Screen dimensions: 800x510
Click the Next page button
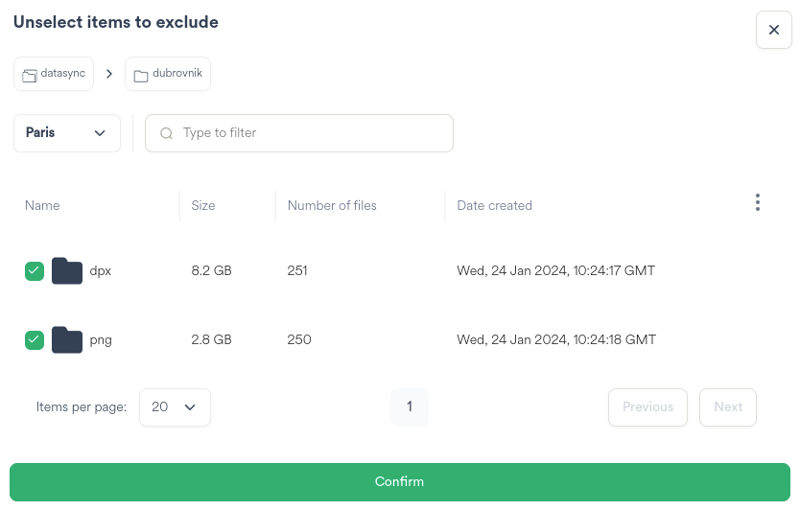727,407
